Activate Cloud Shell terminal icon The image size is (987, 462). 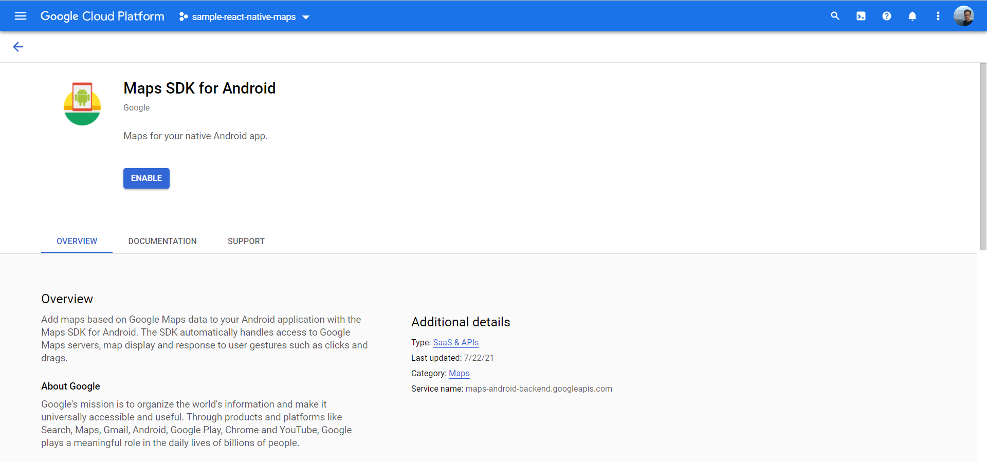tap(861, 16)
